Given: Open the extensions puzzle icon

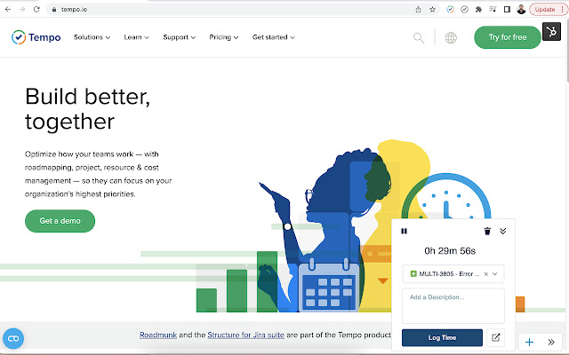Looking at the screenshot, I should pyautogui.click(x=478, y=10).
